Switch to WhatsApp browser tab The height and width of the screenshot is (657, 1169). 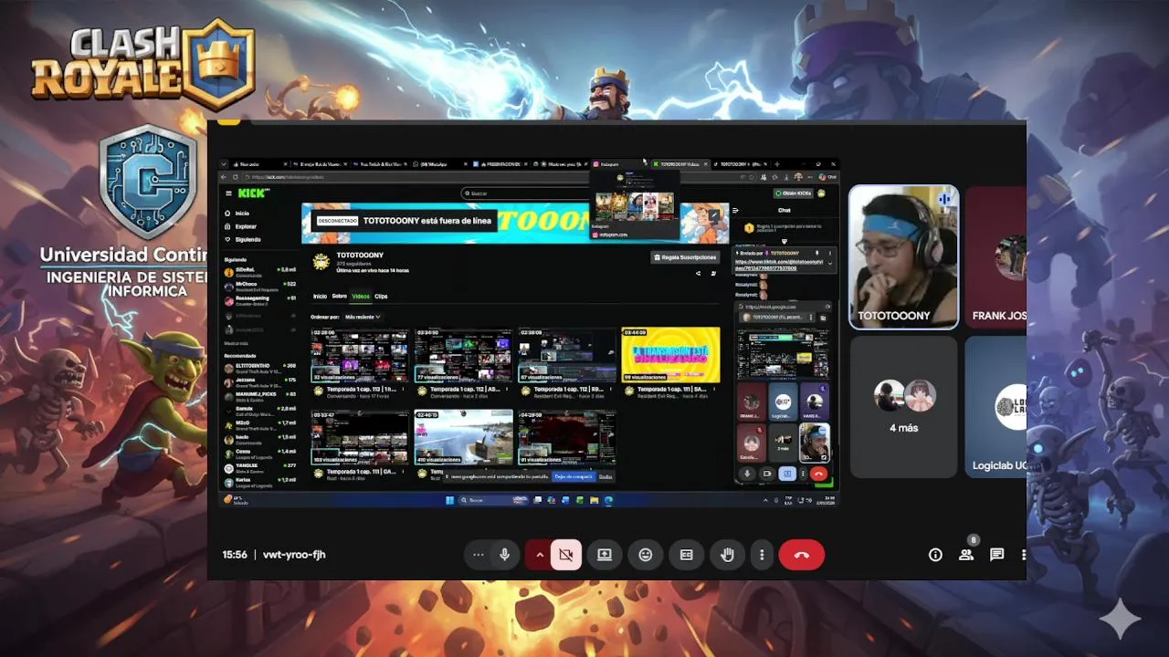pyautogui.click(x=441, y=164)
